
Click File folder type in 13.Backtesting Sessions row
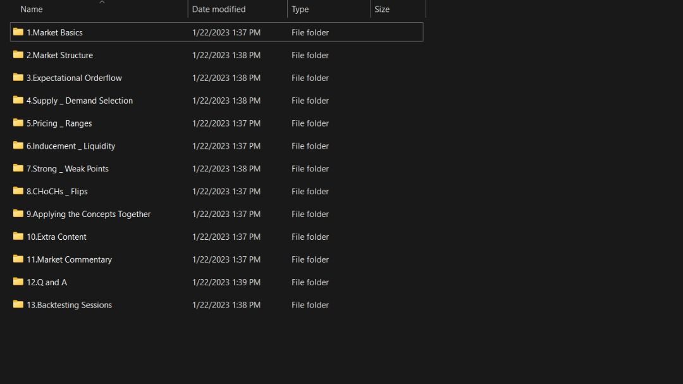(x=310, y=305)
